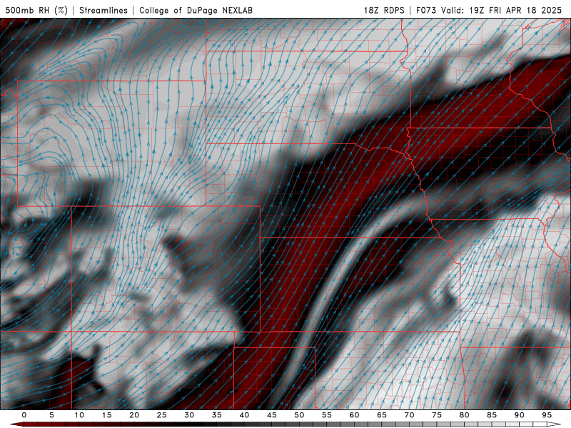This screenshot has height=428, width=571.
Task: Select the "10" tick label on the legend
Action: click(x=79, y=415)
